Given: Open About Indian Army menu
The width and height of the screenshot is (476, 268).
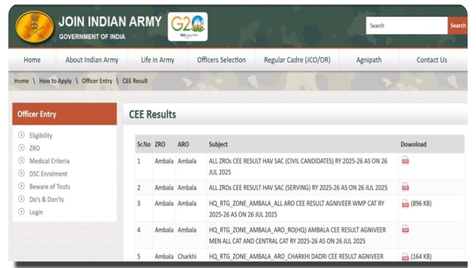Looking at the screenshot, I should coord(92,60).
